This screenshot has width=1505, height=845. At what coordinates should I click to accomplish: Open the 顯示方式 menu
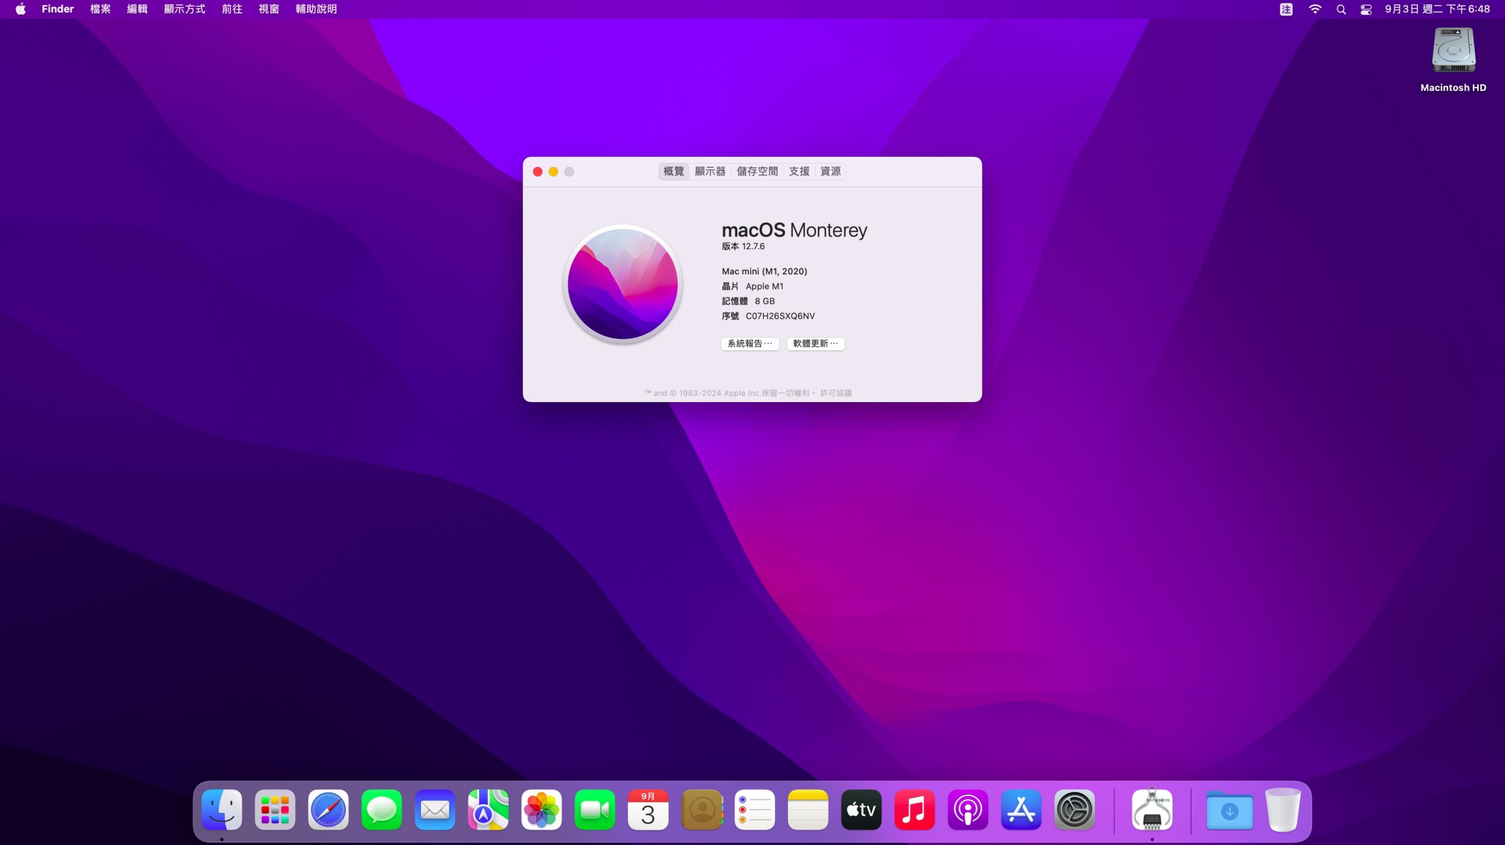pos(185,9)
